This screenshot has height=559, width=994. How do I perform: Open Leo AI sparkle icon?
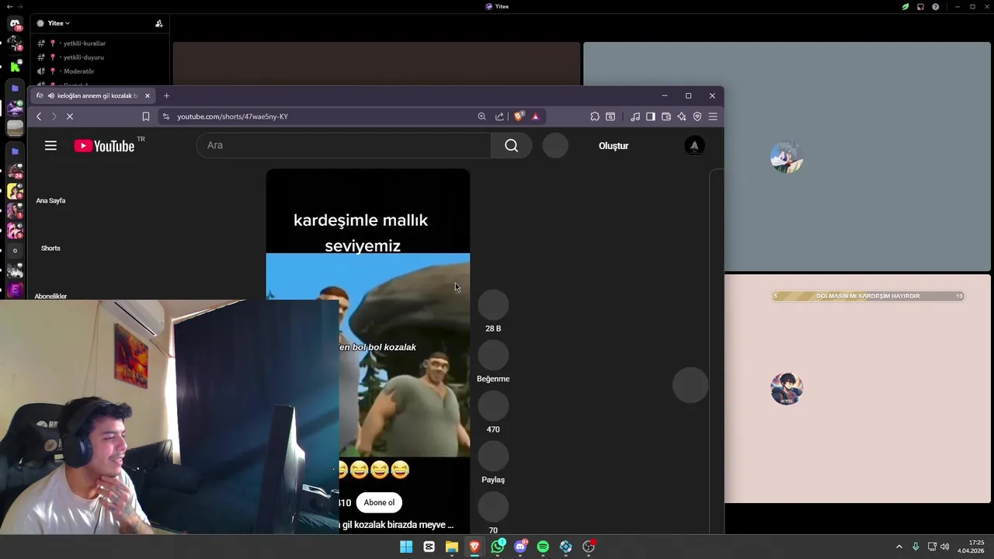point(682,116)
